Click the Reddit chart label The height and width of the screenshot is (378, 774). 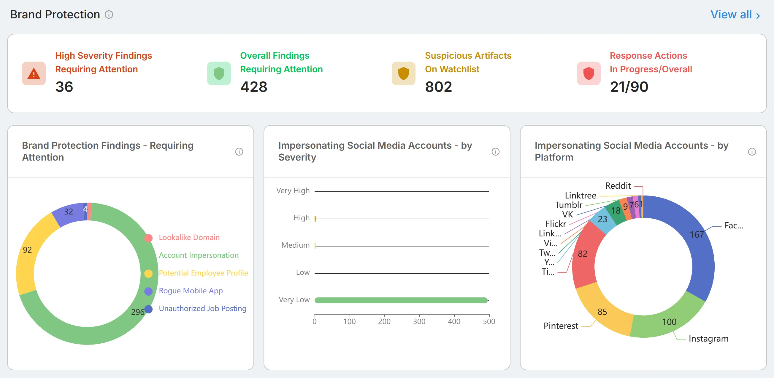coord(618,186)
